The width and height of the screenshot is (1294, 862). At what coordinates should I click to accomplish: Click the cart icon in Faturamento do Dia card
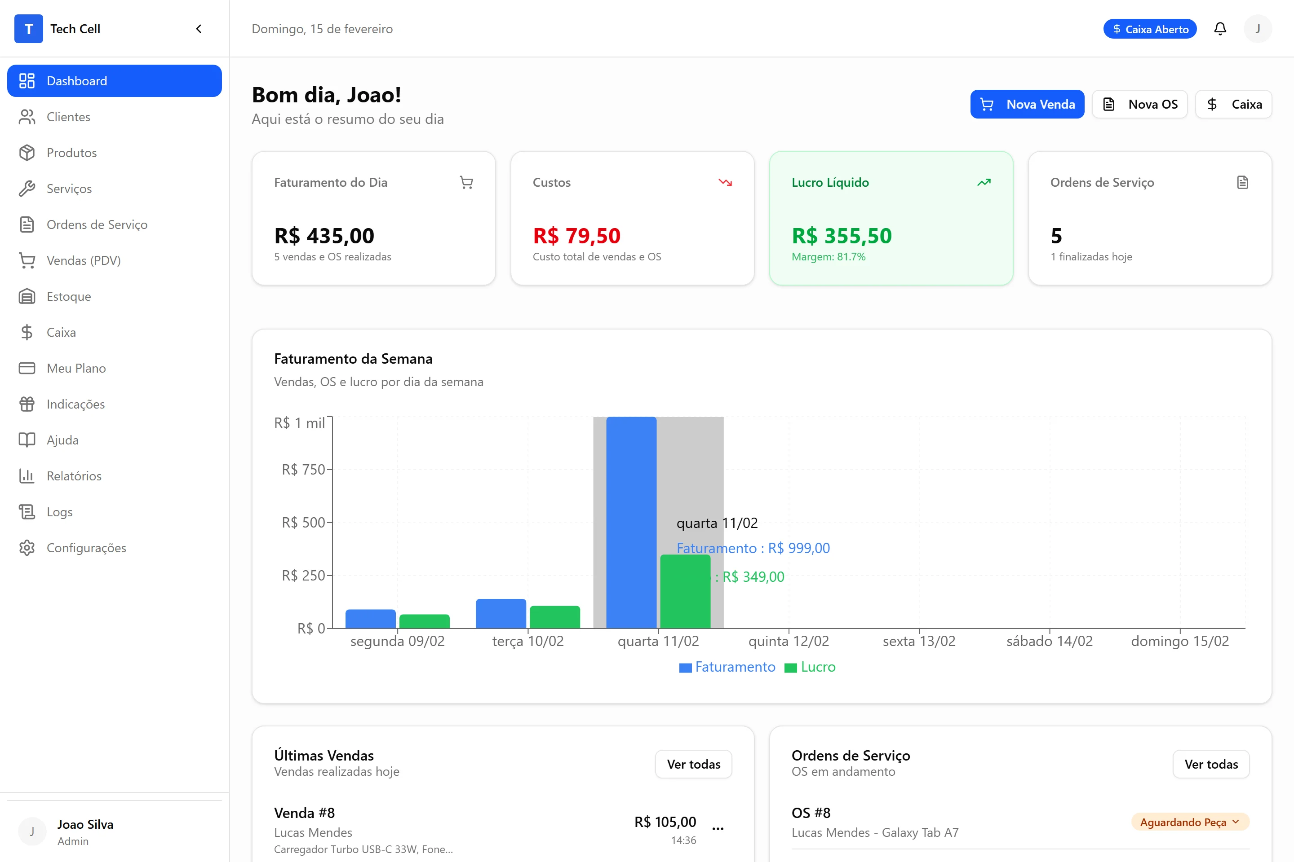coord(466,183)
